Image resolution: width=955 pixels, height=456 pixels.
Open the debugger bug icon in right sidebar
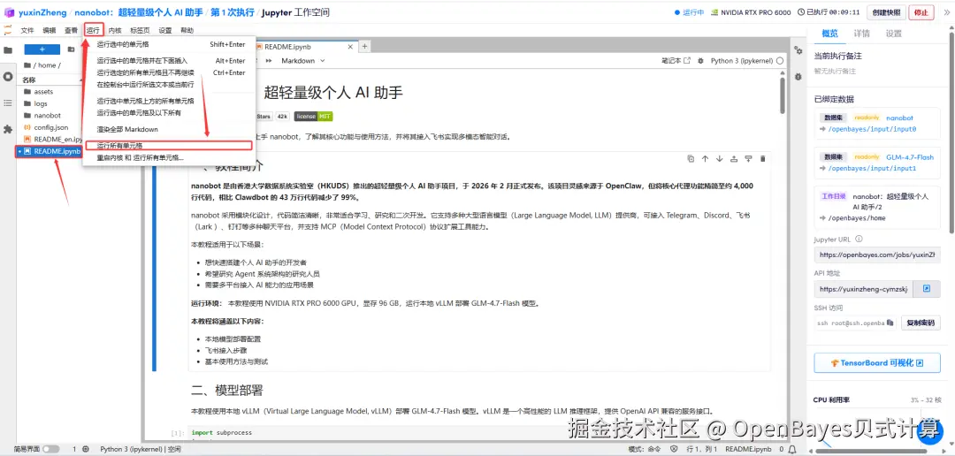(x=798, y=77)
